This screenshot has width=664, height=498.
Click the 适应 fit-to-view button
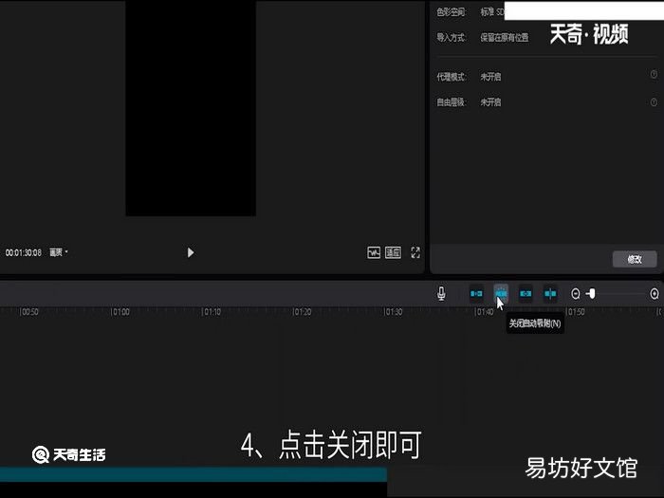coord(393,253)
